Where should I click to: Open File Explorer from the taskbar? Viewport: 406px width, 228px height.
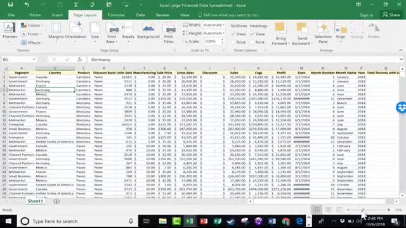[162, 221]
